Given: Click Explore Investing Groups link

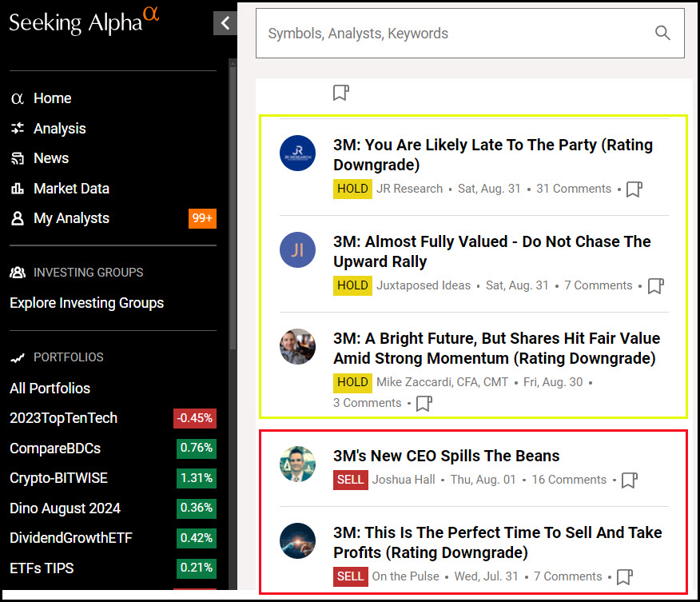Looking at the screenshot, I should click(x=86, y=303).
